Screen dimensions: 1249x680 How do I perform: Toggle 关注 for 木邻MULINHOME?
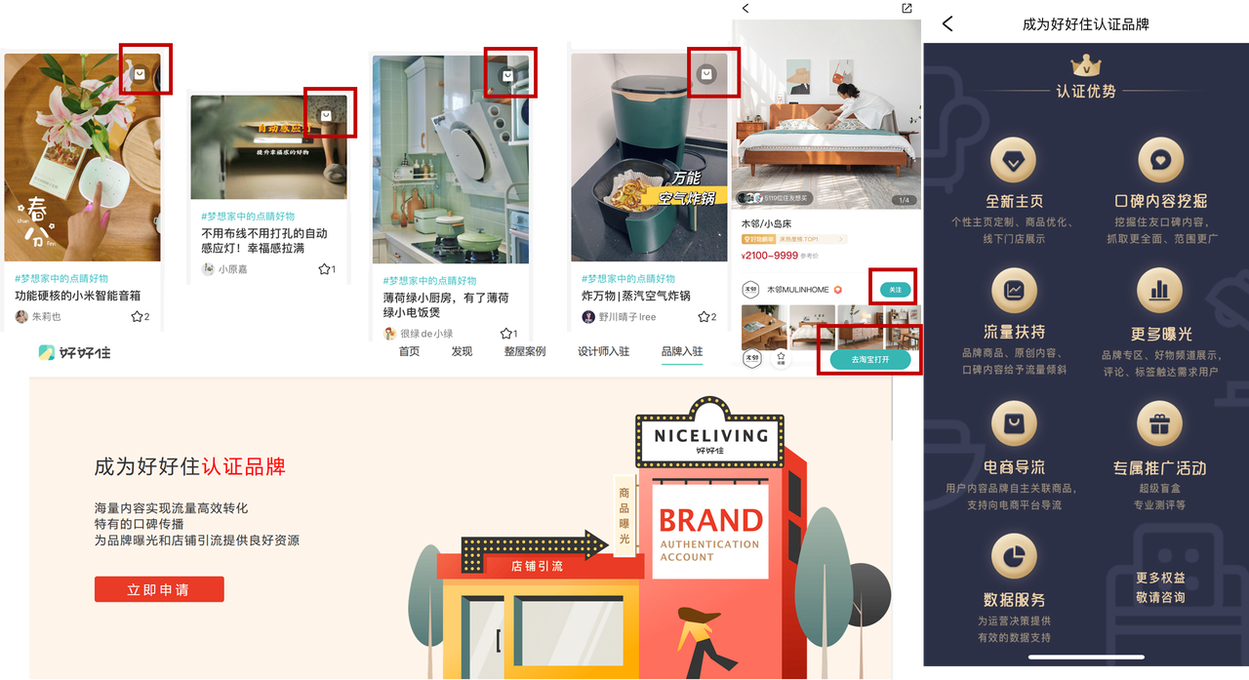[x=895, y=290]
